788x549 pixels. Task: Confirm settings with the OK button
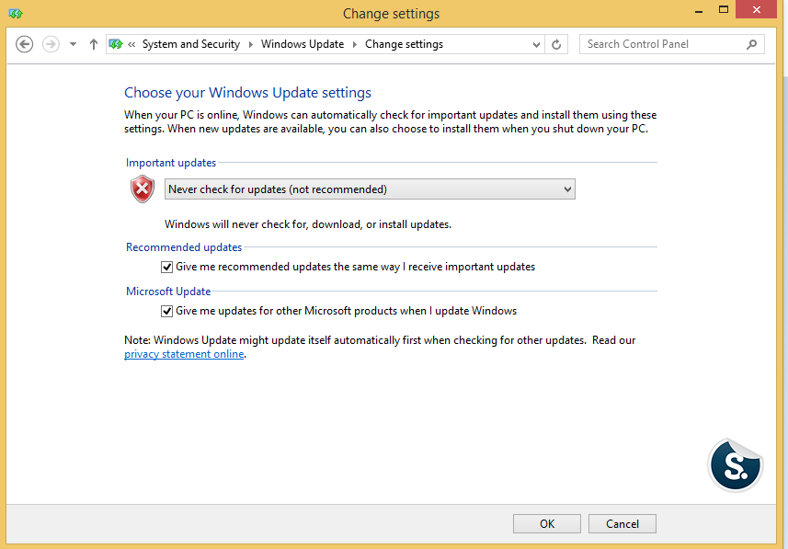tap(546, 523)
